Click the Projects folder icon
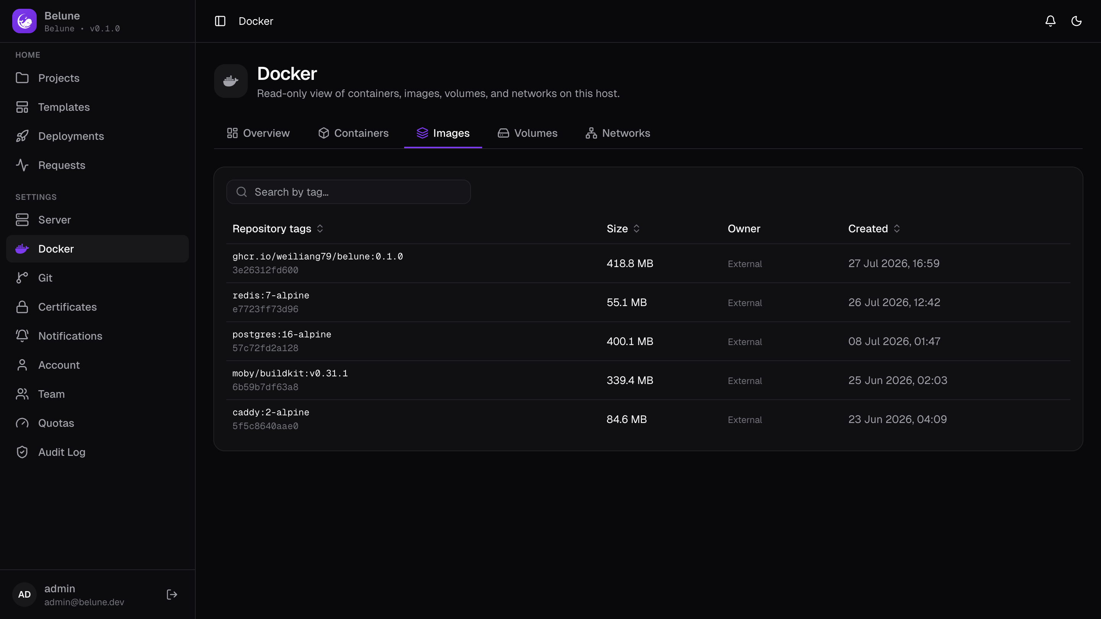The width and height of the screenshot is (1101, 619). (22, 78)
